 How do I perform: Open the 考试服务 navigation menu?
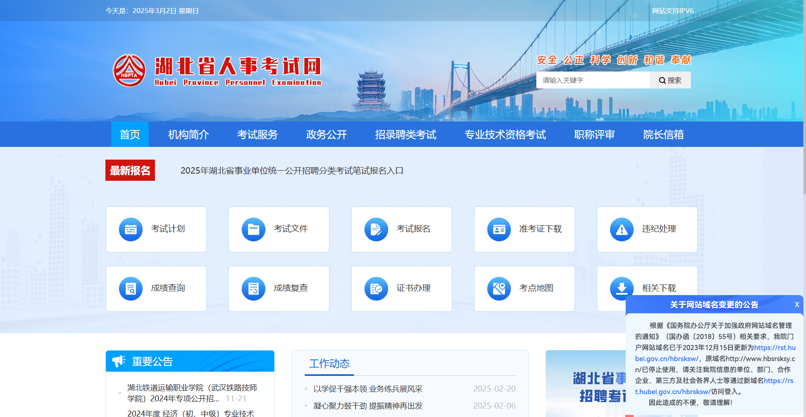(x=257, y=134)
